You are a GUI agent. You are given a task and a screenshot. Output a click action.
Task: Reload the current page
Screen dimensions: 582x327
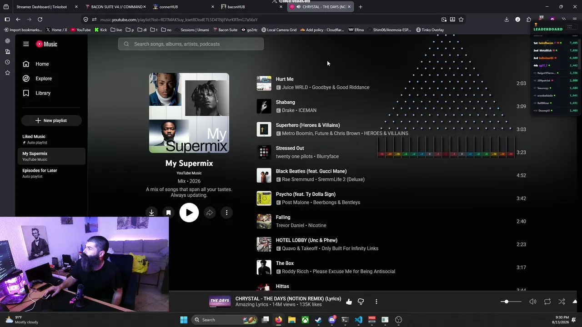pos(40,20)
